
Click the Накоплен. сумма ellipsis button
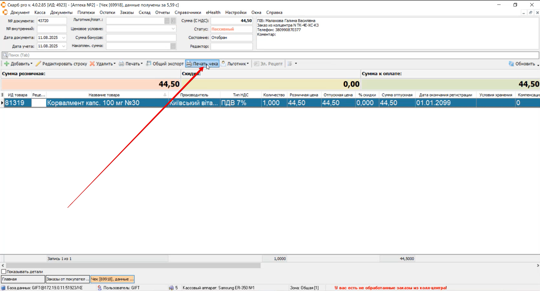tap(173, 46)
